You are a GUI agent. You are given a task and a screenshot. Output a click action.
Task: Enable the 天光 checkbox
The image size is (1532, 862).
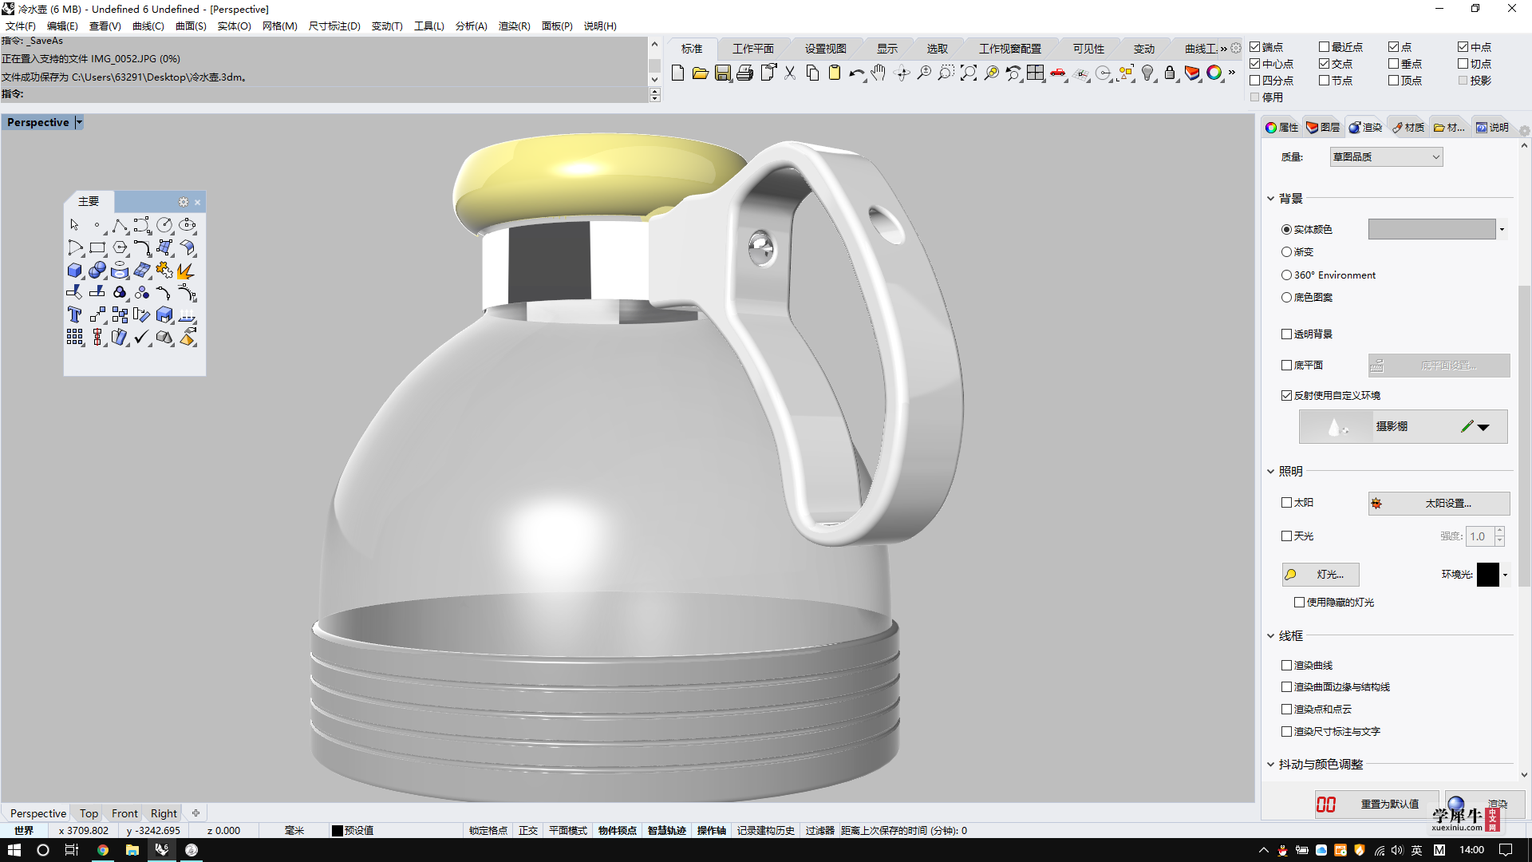pos(1286,536)
